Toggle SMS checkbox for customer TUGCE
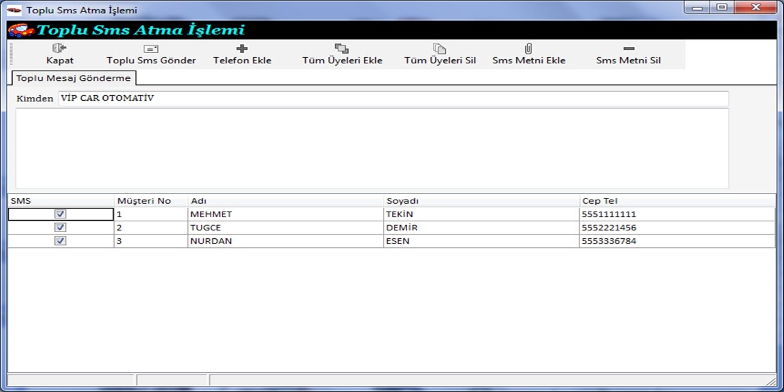This screenshot has height=392, width=784. coord(60,227)
